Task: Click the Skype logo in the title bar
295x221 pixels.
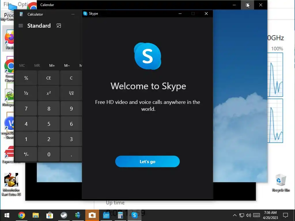Action: pos(85,14)
